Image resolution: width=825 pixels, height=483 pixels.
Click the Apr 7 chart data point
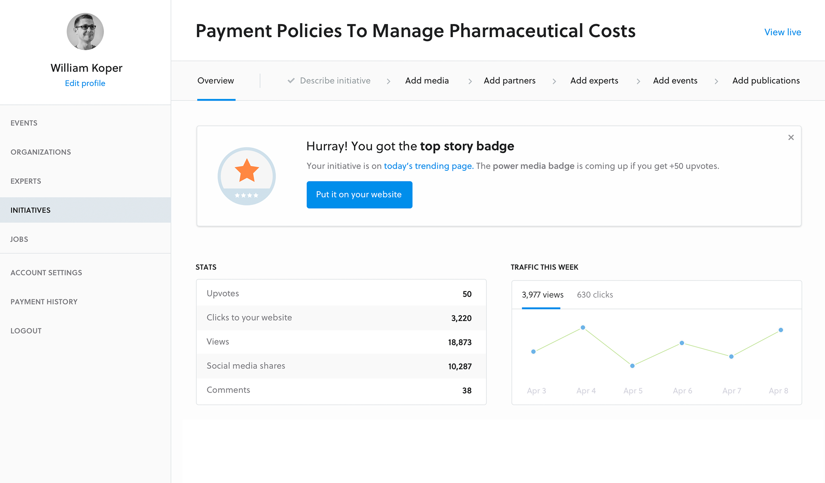pos(731,356)
